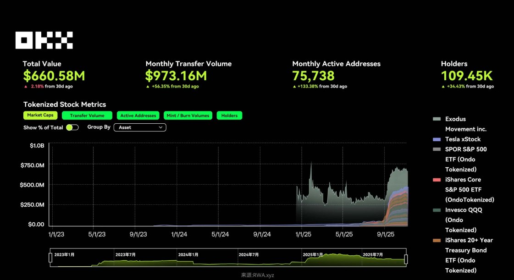Click the OKX logo
The height and width of the screenshot is (280, 514).
point(44,40)
